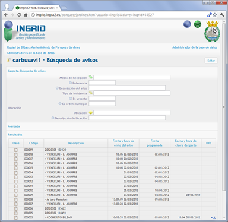
Task: Click the yellow Ubicación selector icon
Action: tap(91, 113)
